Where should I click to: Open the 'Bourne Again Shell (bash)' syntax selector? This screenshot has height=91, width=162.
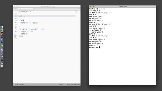[73, 85]
